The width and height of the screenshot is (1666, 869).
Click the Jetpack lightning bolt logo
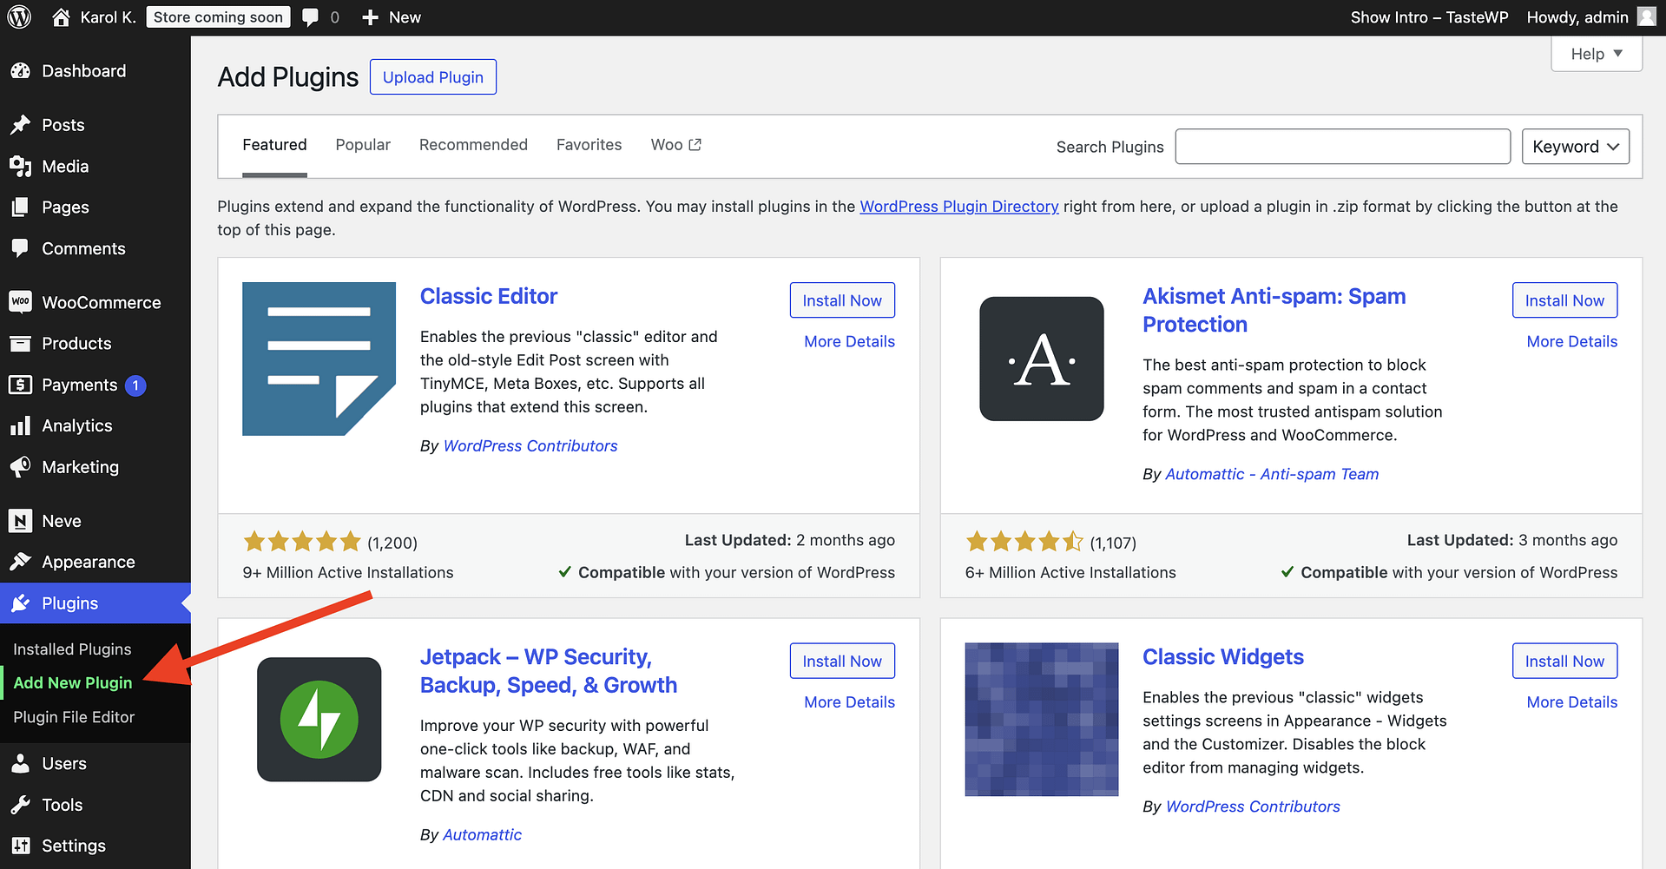(319, 720)
